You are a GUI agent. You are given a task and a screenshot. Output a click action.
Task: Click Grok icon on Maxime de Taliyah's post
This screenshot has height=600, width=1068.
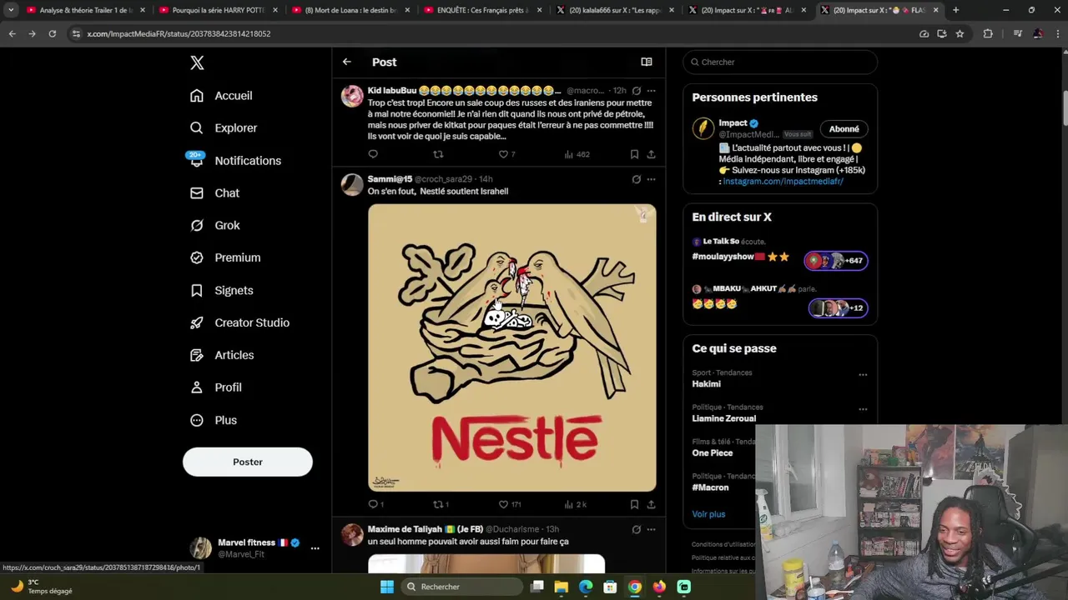coord(636,529)
